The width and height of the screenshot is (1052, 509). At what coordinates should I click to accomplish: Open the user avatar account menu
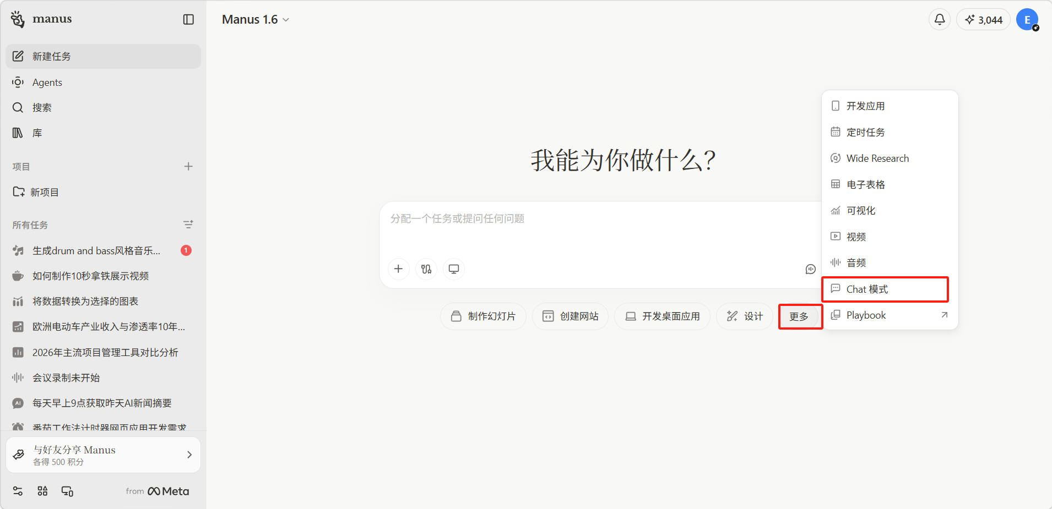1027,20
